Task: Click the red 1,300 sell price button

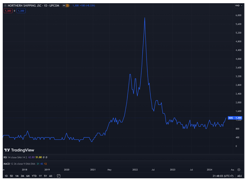Action: pos(8,11)
